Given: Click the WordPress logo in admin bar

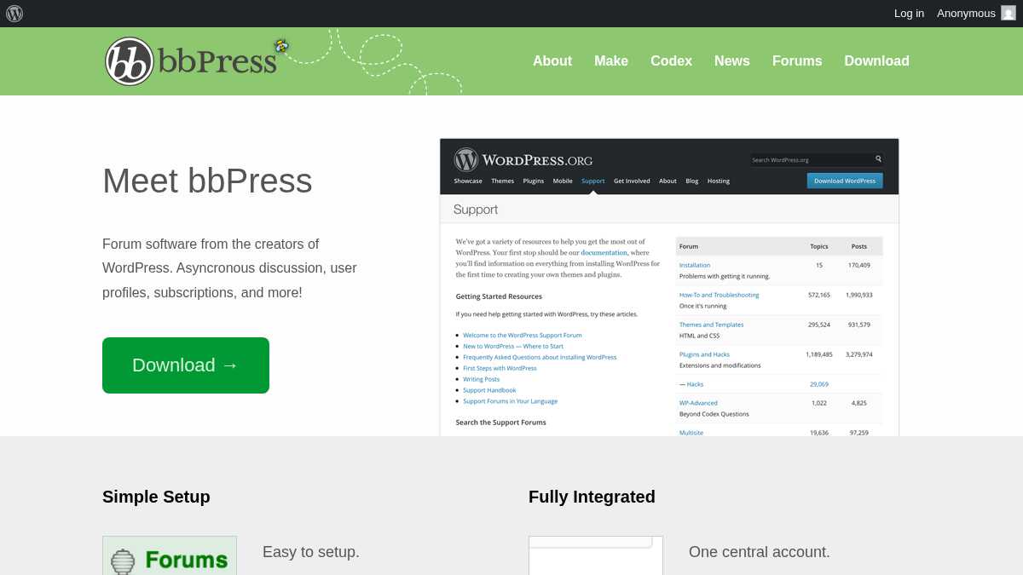Looking at the screenshot, I should tap(14, 14).
